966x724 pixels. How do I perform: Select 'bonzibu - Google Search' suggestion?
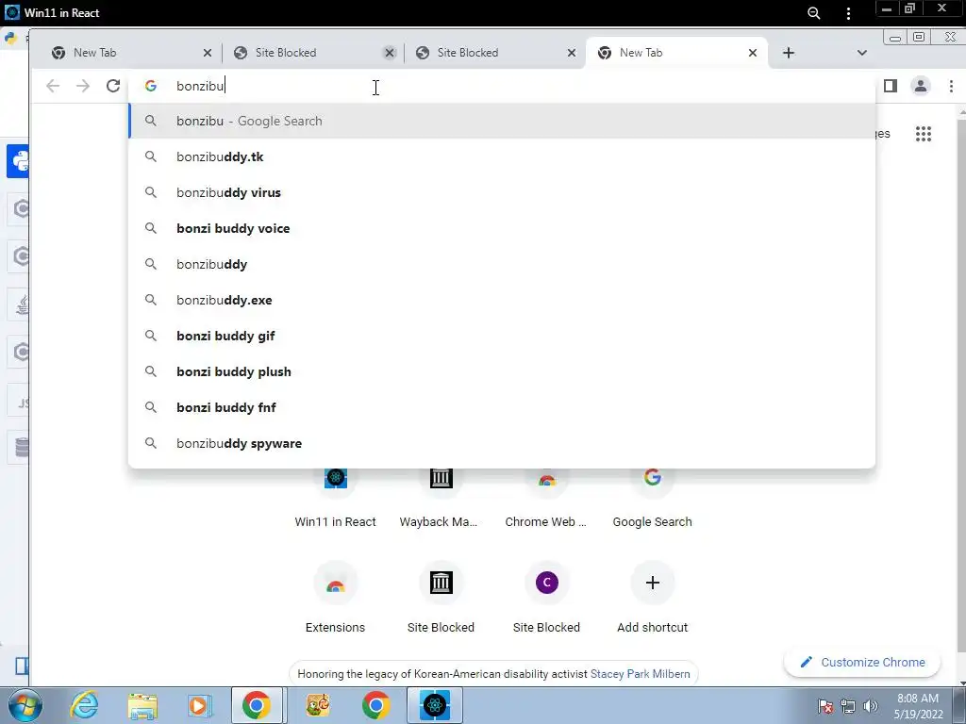(x=502, y=122)
